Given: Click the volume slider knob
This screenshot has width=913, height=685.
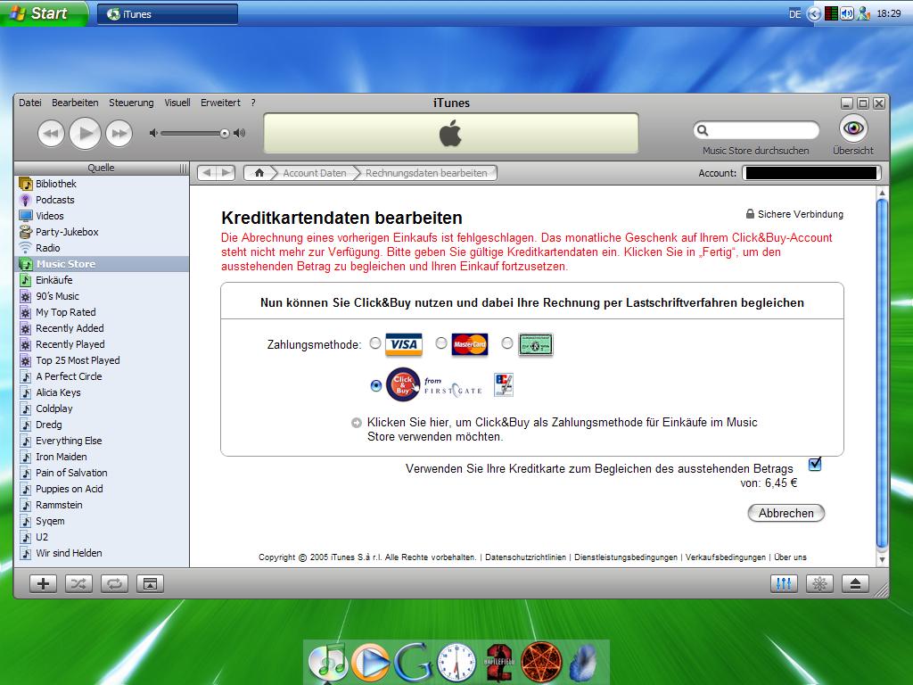Looking at the screenshot, I should coord(224,134).
